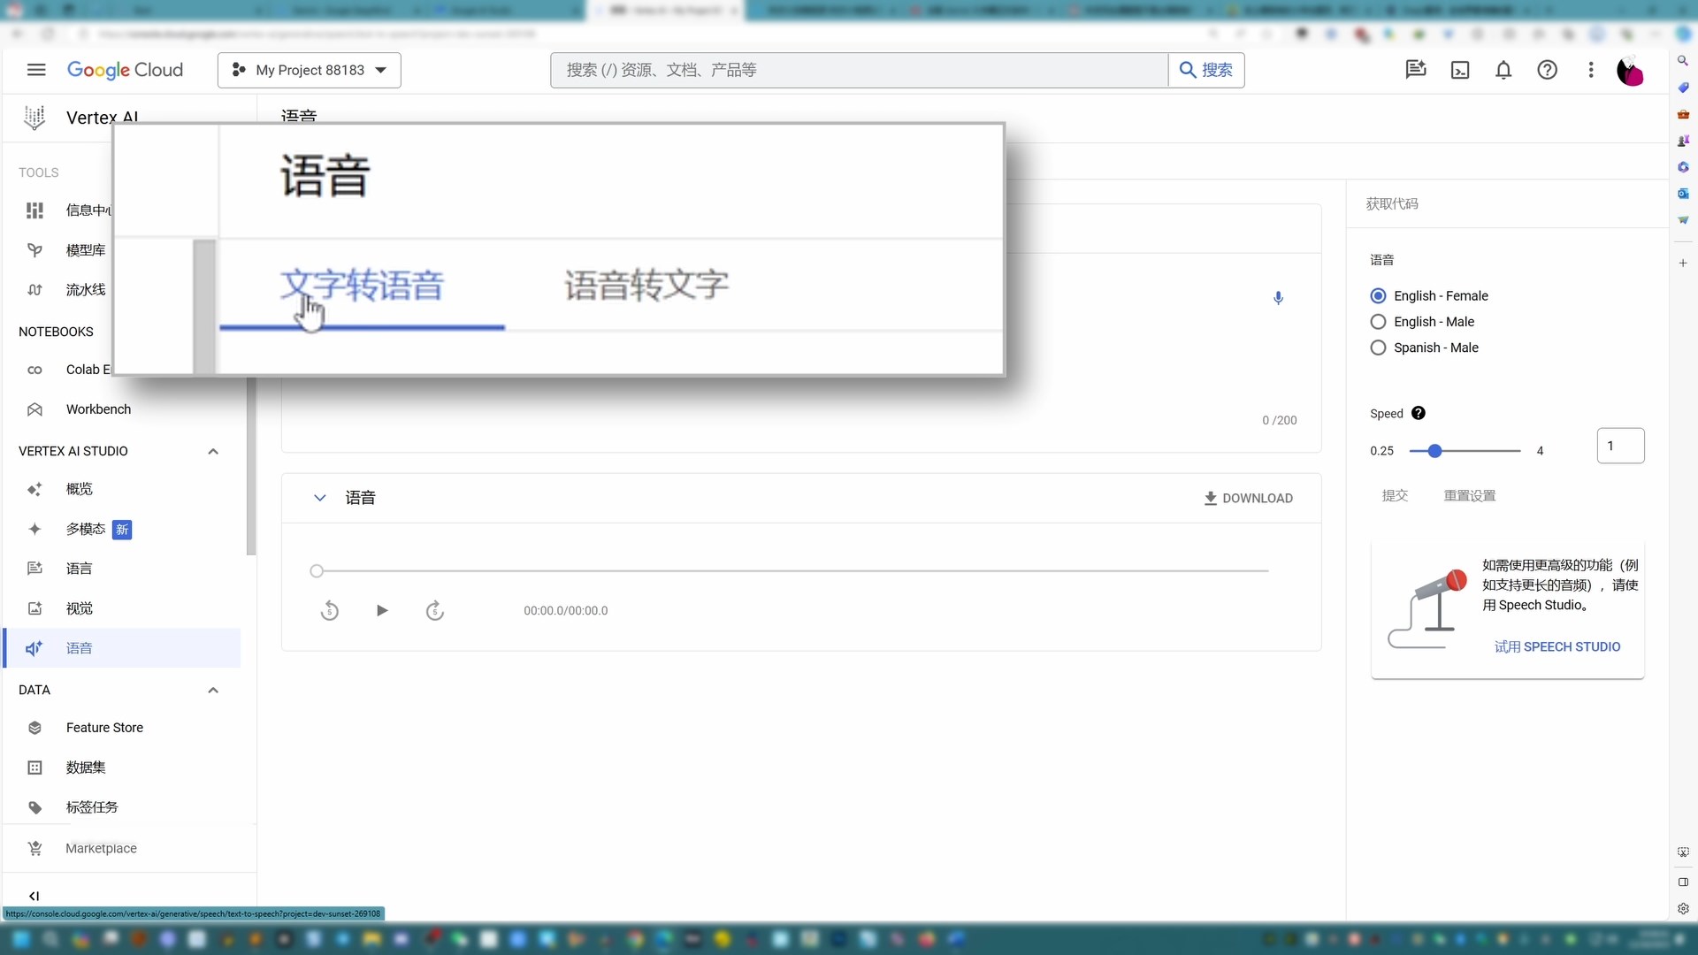Click the 视觉 sidebar icon
This screenshot has width=1698, height=955.
(x=34, y=607)
